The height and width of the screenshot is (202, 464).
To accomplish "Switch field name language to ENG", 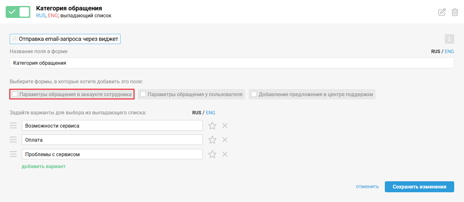I will click(x=449, y=52).
